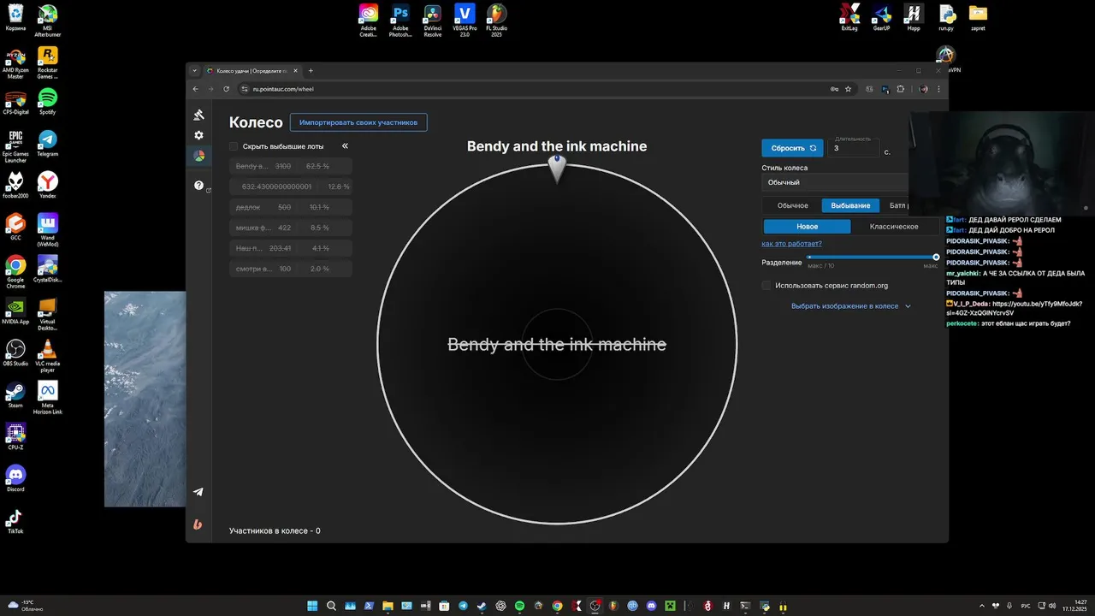Open the zapret folder on desktop
The width and height of the screenshot is (1095, 616).
click(x=978, y=16)
